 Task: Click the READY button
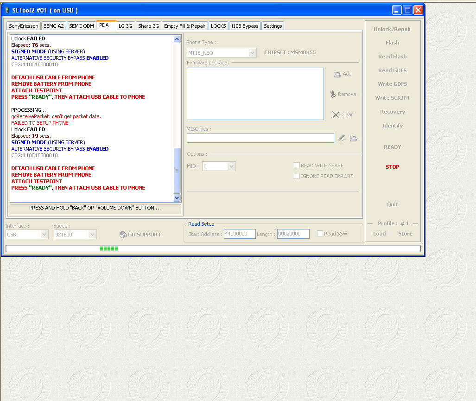(x=392, y=147)
